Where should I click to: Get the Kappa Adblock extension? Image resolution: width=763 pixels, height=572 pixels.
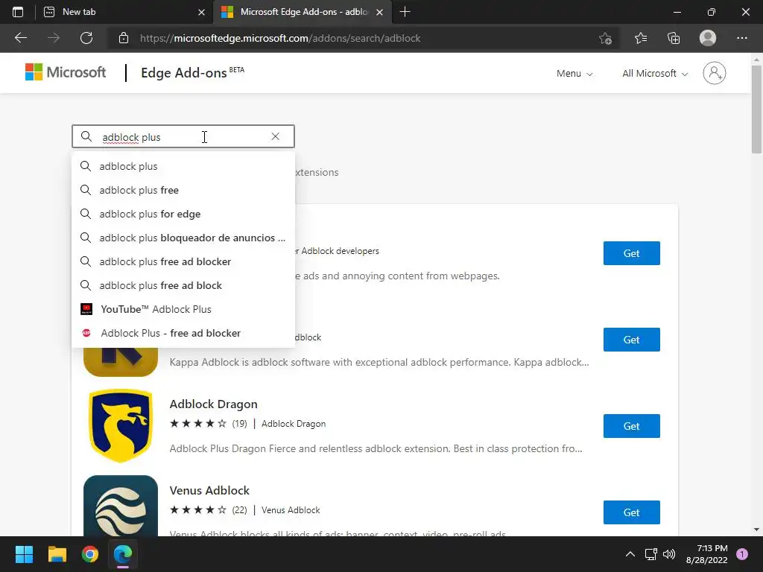click(631, 340)
